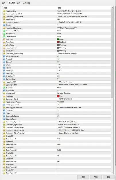The height and width of the screenshot is (180, 116).
Task: Click the integer icon beside Width
Action: [x=4, y=65]
